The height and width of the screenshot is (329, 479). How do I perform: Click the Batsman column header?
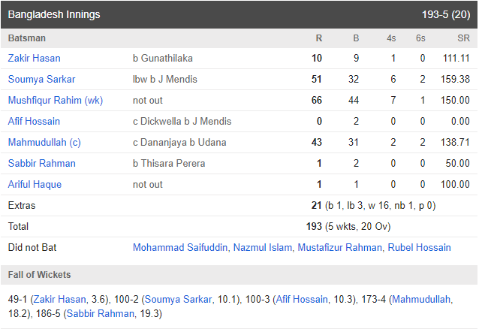coord(27,38)
